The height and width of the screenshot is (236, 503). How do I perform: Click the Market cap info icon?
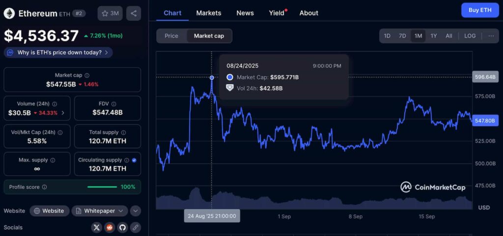point(87,75)
